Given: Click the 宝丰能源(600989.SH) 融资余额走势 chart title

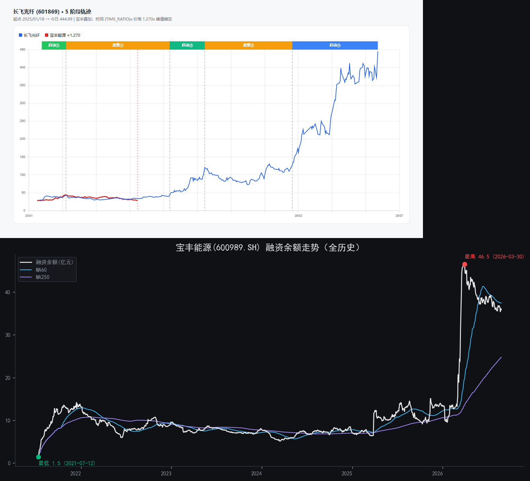Looking at the screenshot, I should pos(268,248).
